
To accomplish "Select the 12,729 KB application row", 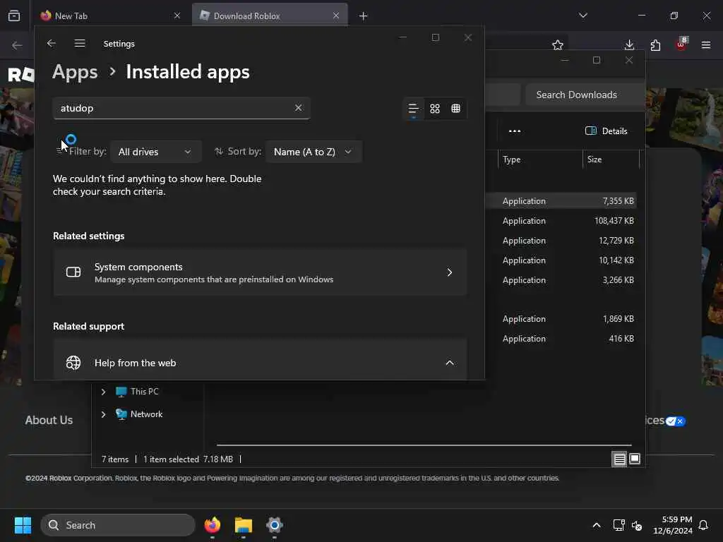I will tap(561, 241).
